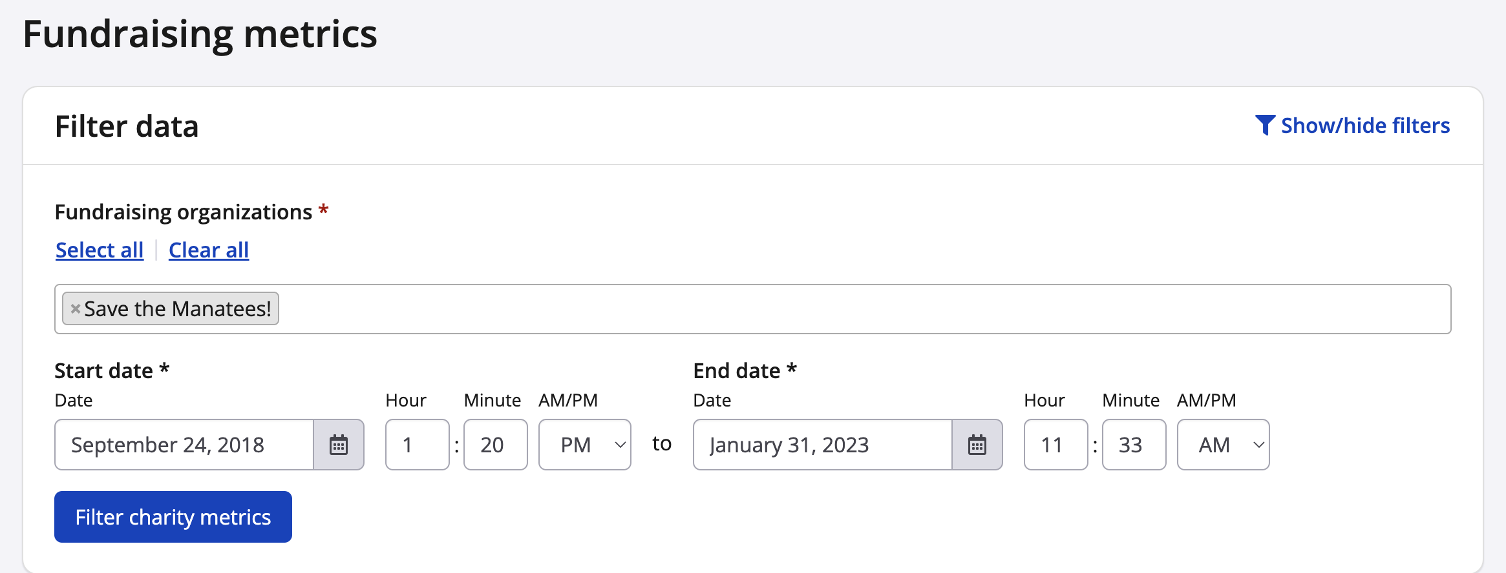Click the Start date Minute field

(495, 445)
